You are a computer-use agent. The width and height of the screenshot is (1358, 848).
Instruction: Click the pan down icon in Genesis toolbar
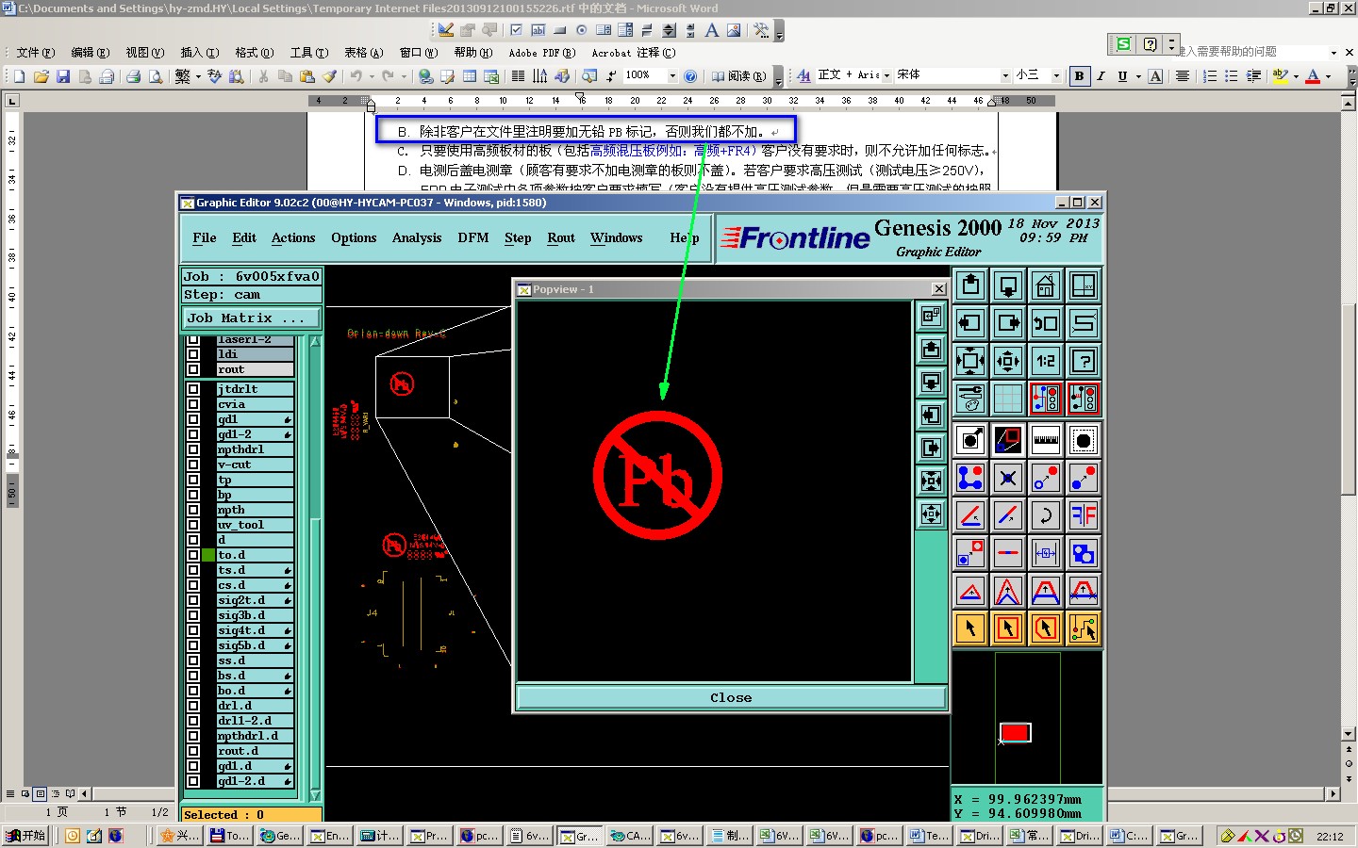pyautogui.click(x=1008, y=285)
